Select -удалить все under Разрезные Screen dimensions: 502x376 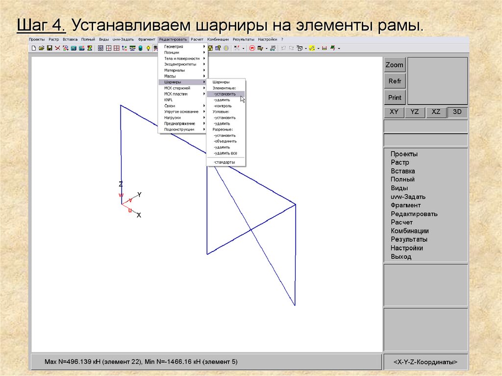(x=226, y=153)
